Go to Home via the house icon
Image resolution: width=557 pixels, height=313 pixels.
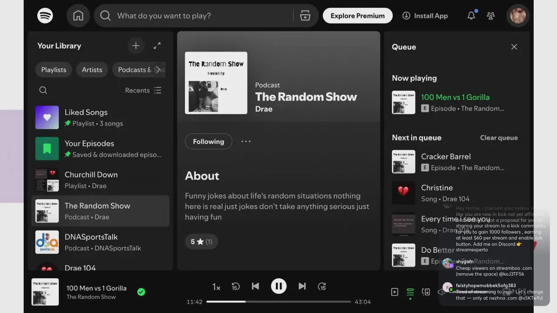pyautogui.click(x=78, y=16)
